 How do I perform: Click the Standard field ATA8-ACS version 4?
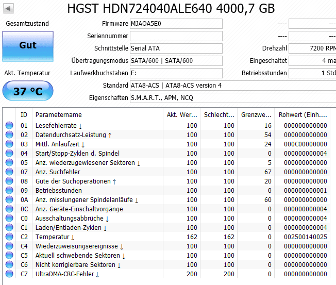233,86
